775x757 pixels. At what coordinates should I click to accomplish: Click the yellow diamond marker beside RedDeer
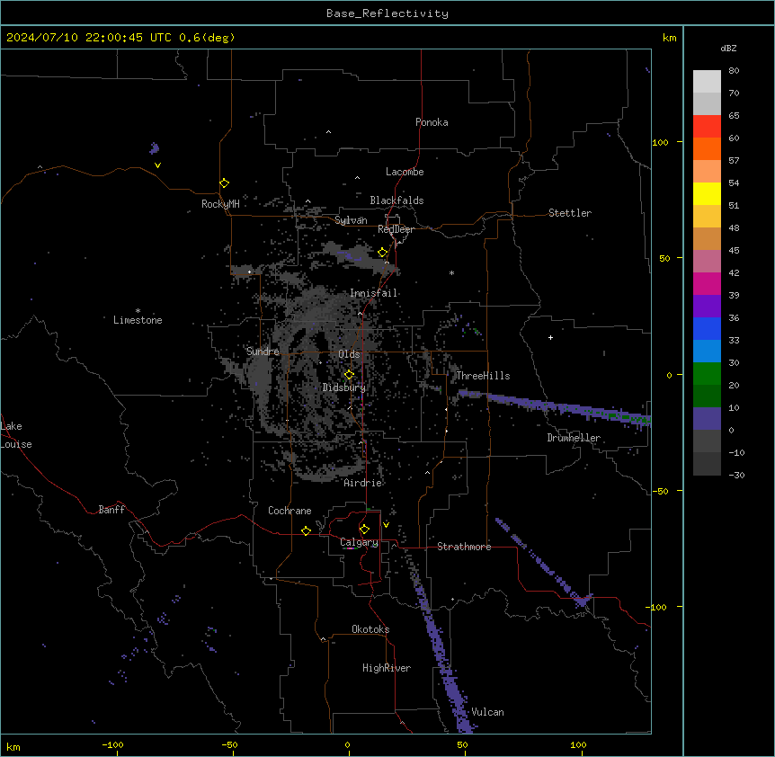point(383,253)
